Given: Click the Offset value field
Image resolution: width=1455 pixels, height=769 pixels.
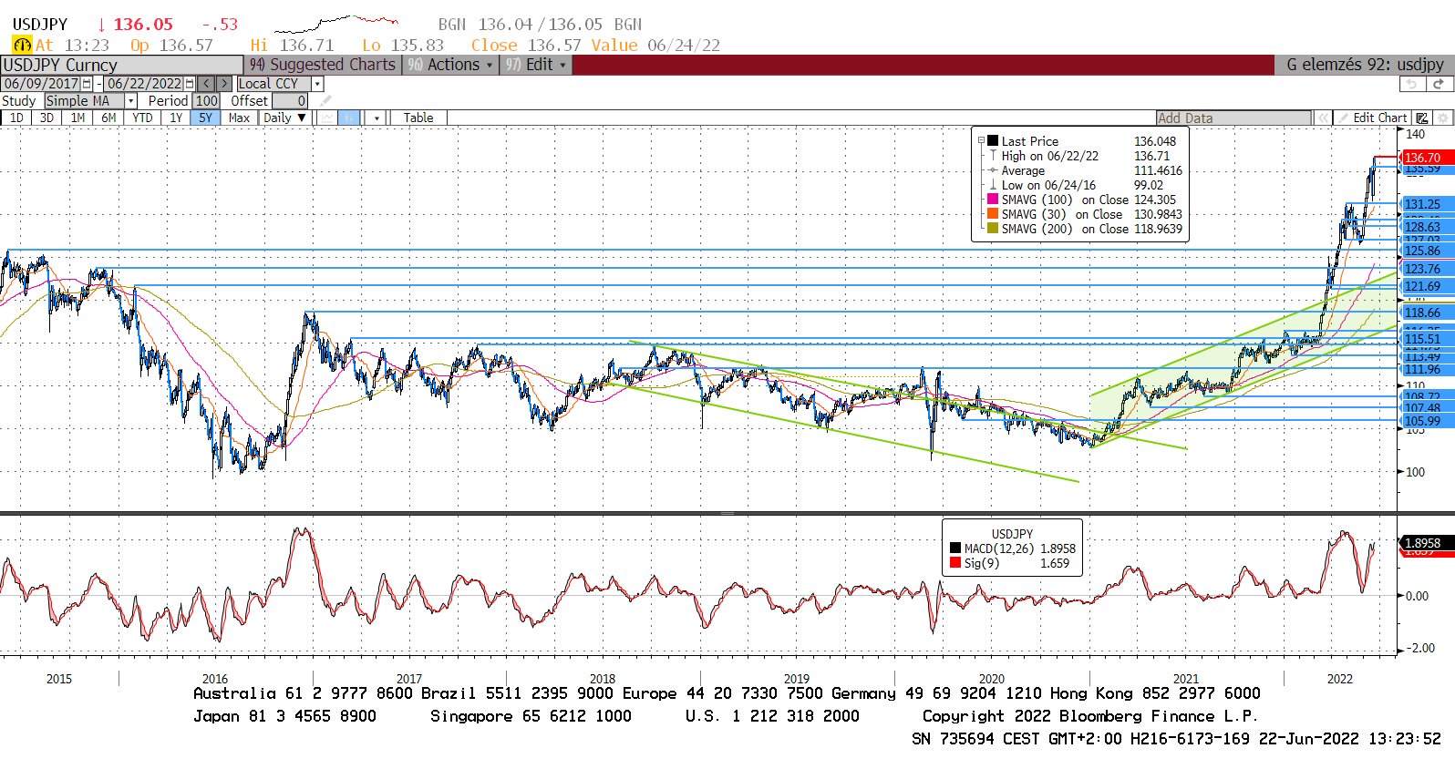Looking at the screenshot, I should 290,100.
